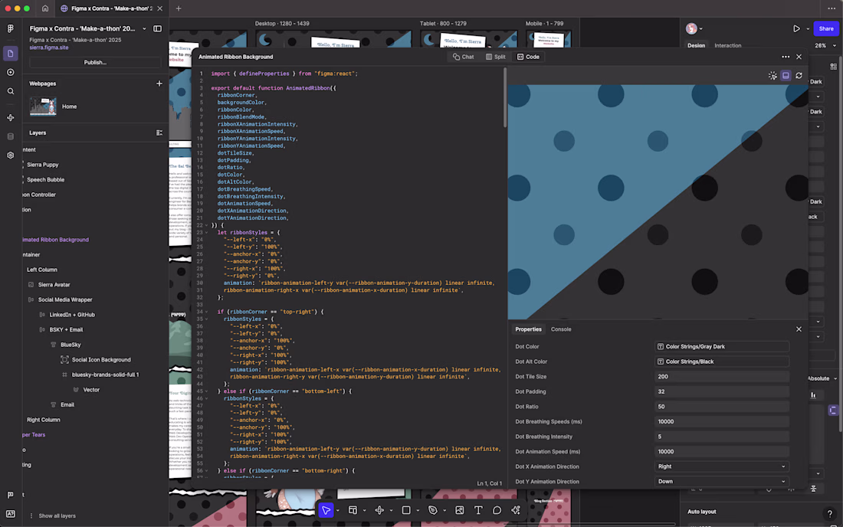Collapse all layers icon in Layers header
This screenshot has height=527, width=843.
159,133
